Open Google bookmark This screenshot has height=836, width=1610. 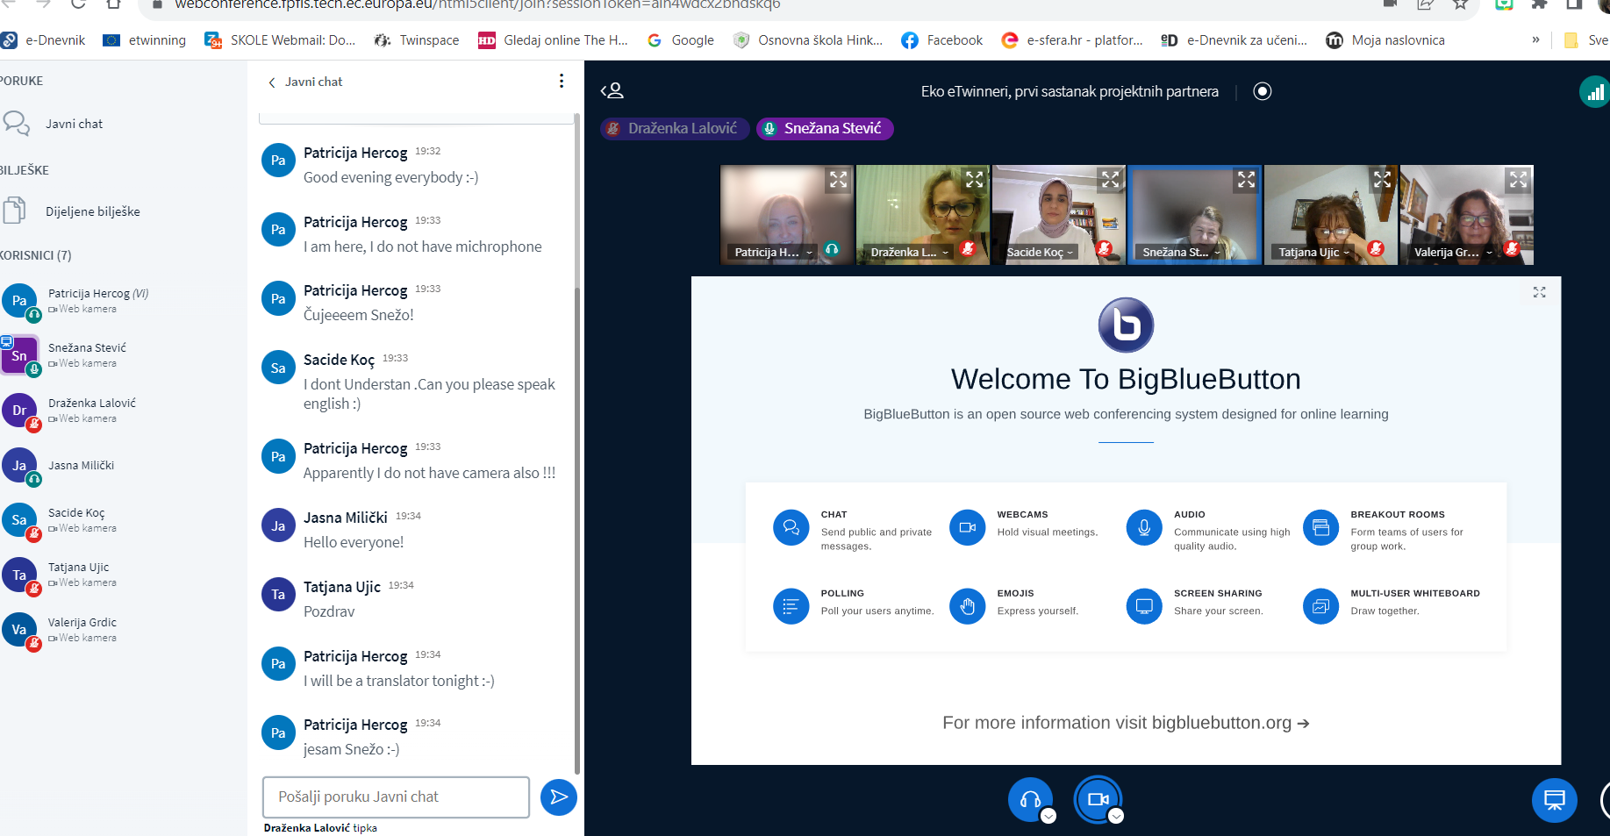[681, 40]
